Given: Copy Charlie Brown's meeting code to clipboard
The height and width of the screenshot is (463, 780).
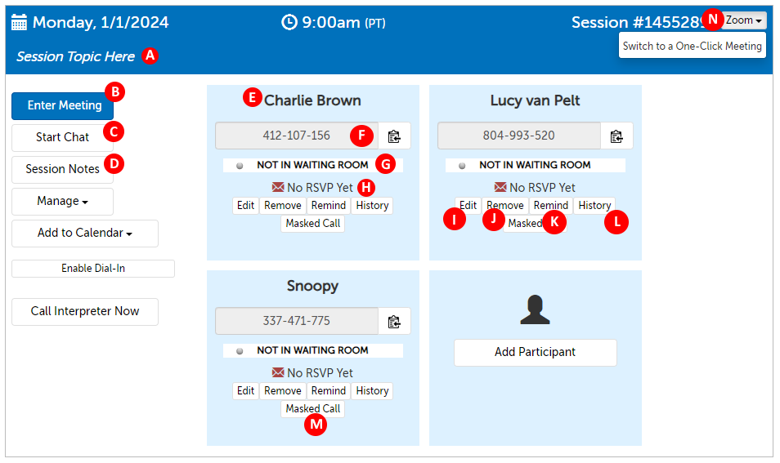Looking at the screenshot, I should (x=394, y=136).
